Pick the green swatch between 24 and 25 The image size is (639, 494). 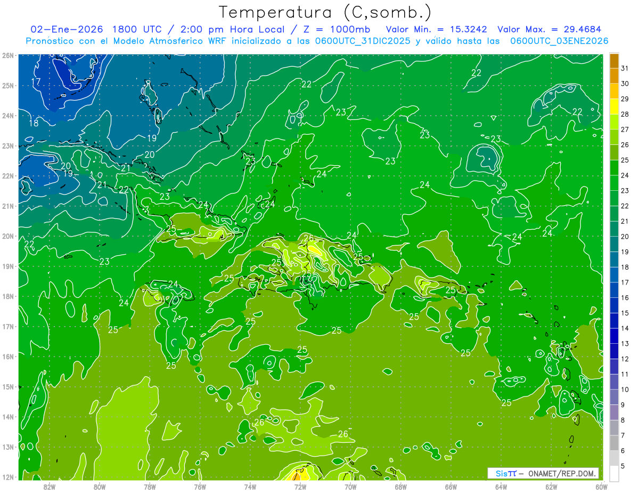tap(614, 168)
